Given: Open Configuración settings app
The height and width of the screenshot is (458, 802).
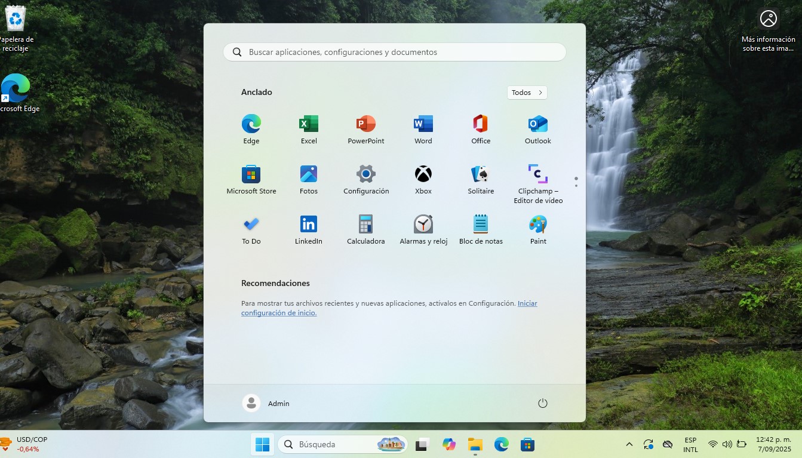Looking at the screenshot, I should 365,180.
